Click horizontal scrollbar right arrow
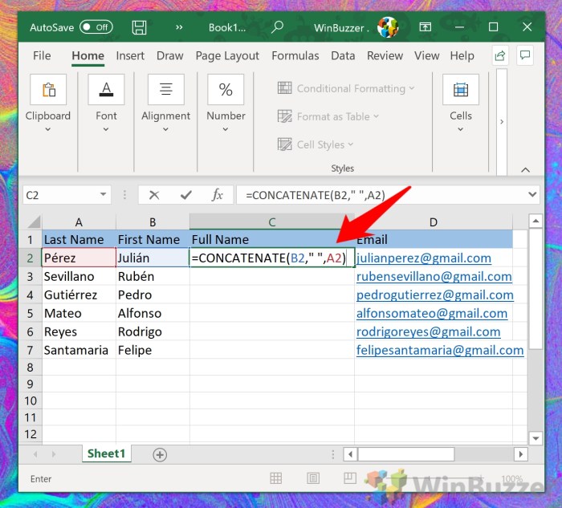This screenshot has width=562, height=508. pyautogui.click(x=521, y=454)
